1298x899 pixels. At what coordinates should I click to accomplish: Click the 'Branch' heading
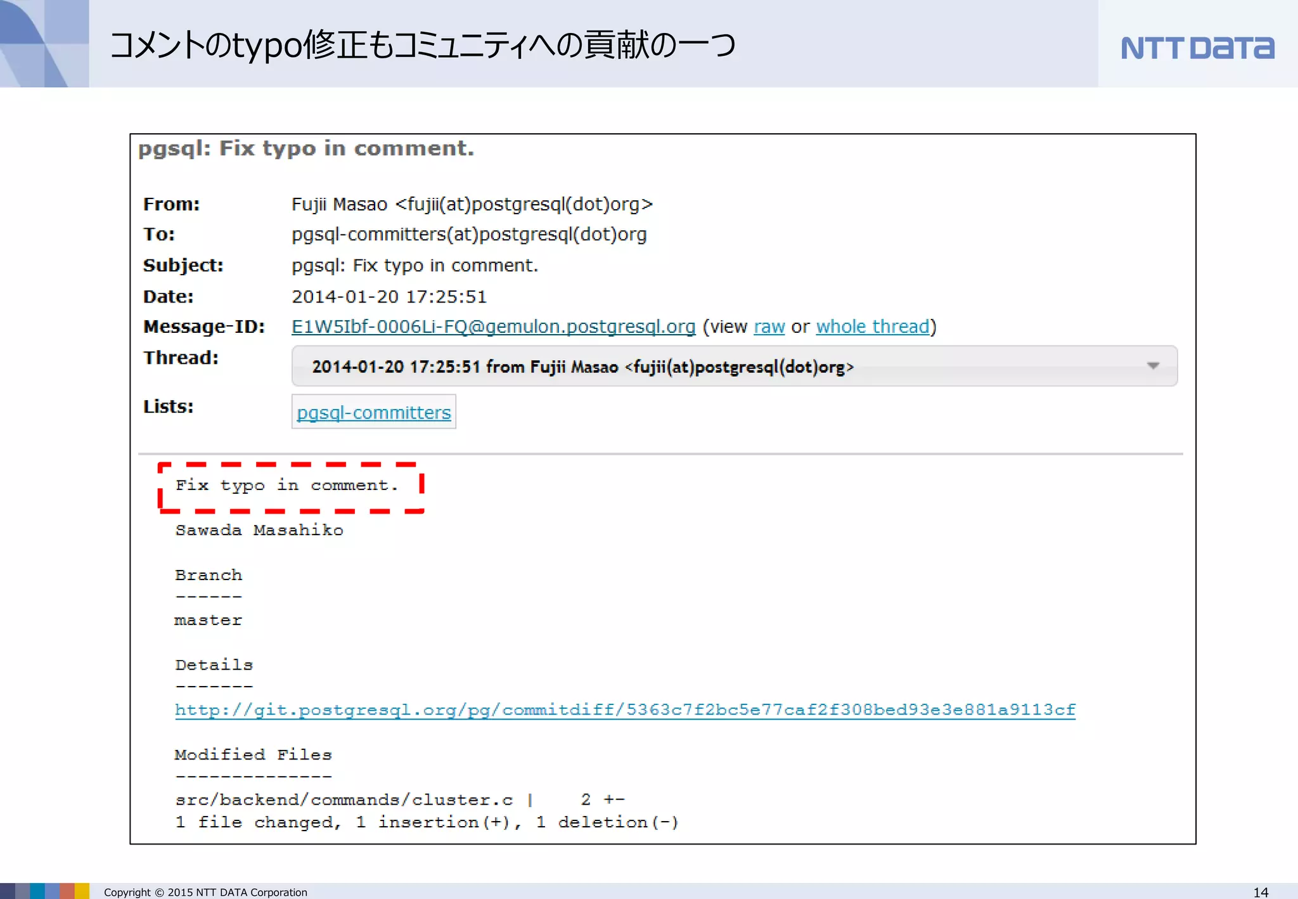(x=208, y=575)
